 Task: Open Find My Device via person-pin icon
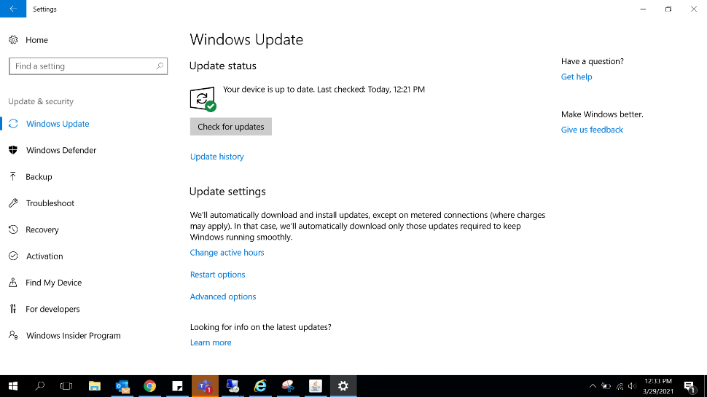[13, 283]
